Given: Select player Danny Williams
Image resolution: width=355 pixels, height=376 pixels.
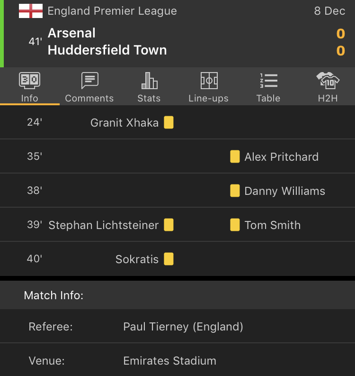Looking at the screenshot, I should [x=284, y=191].
